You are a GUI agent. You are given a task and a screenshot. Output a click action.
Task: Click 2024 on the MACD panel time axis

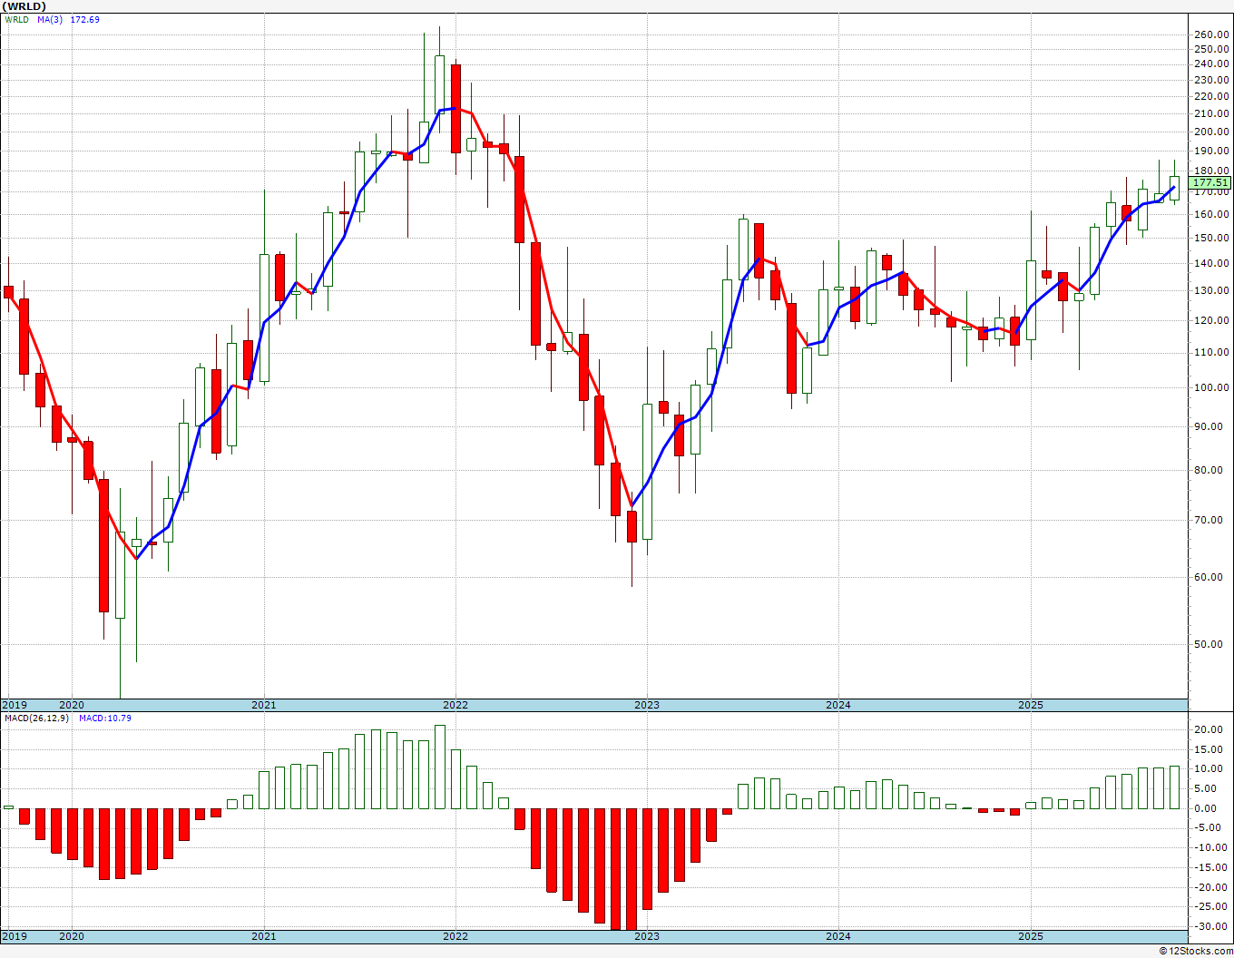(837, 936)
